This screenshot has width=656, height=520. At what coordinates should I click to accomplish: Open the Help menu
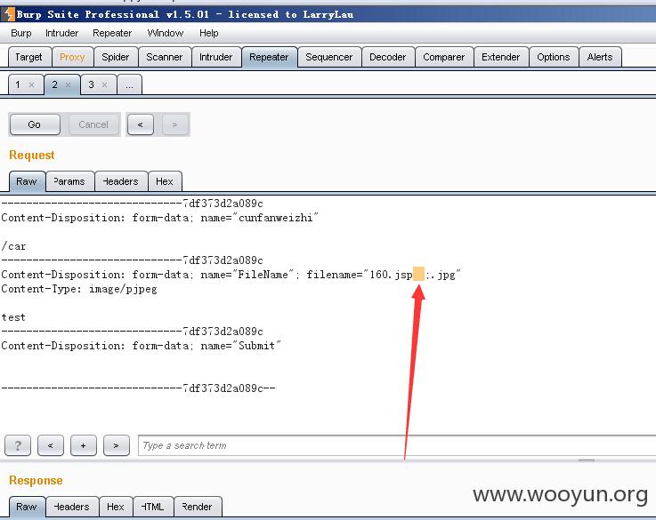click(x=209, y=33)
